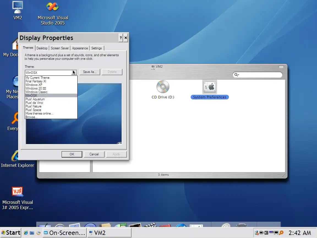
Task: Open the Start menu
Action: point(11,233)
